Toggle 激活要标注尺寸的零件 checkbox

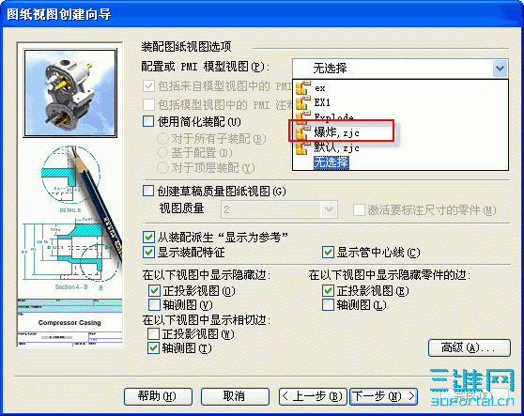point(359,210)
